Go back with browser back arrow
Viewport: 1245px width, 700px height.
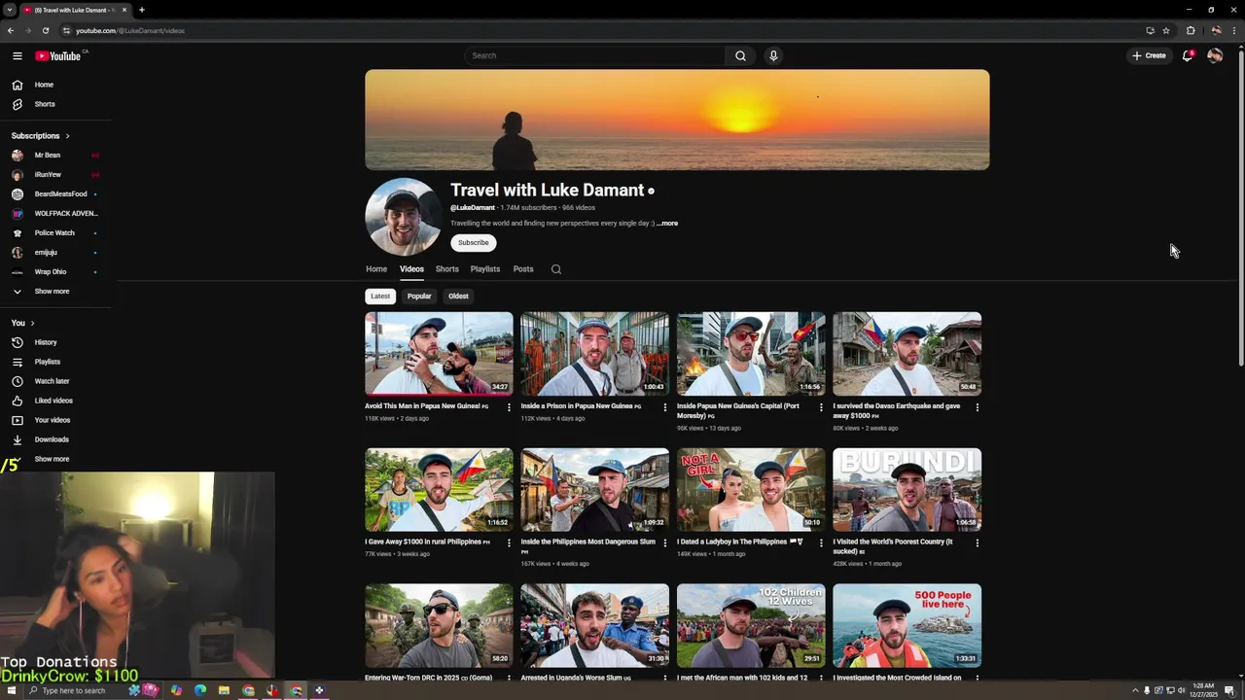coord(11,30)
